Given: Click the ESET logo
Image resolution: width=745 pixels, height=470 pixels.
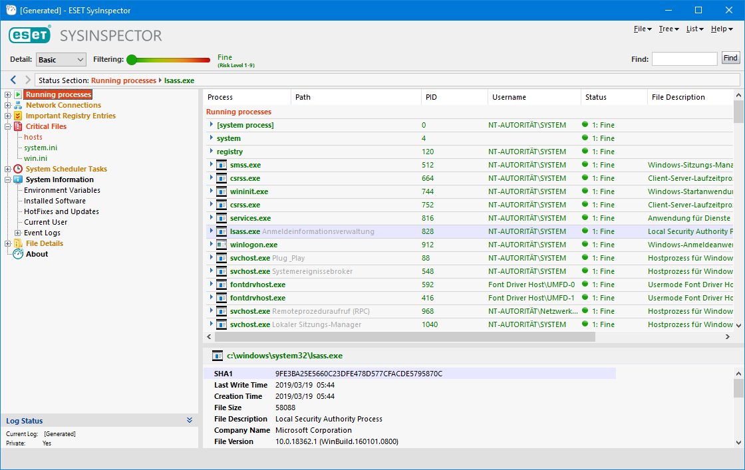Looking at the screenshot, I should coord(30,35).
